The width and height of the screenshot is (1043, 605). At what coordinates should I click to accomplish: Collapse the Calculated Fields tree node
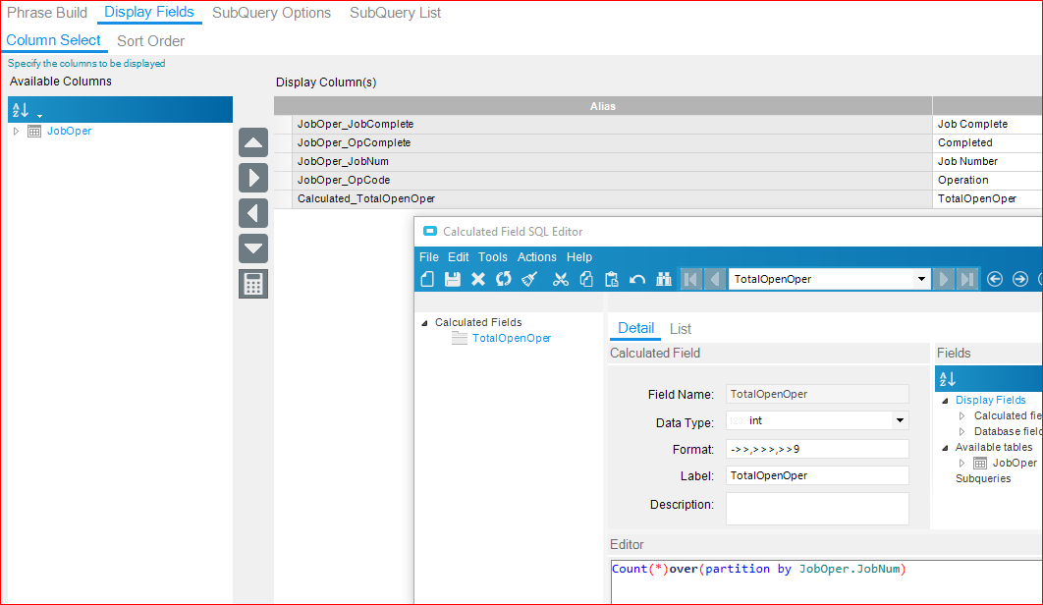(424, 323)
